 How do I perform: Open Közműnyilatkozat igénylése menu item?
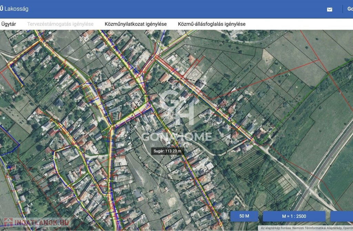[135, 24]
